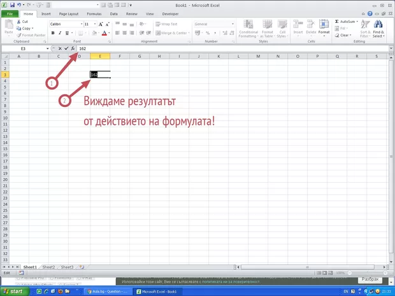This screenshot has width=395, height=296.
Task: Apply bottom vertical alignment
Action: tap(131, 24)
